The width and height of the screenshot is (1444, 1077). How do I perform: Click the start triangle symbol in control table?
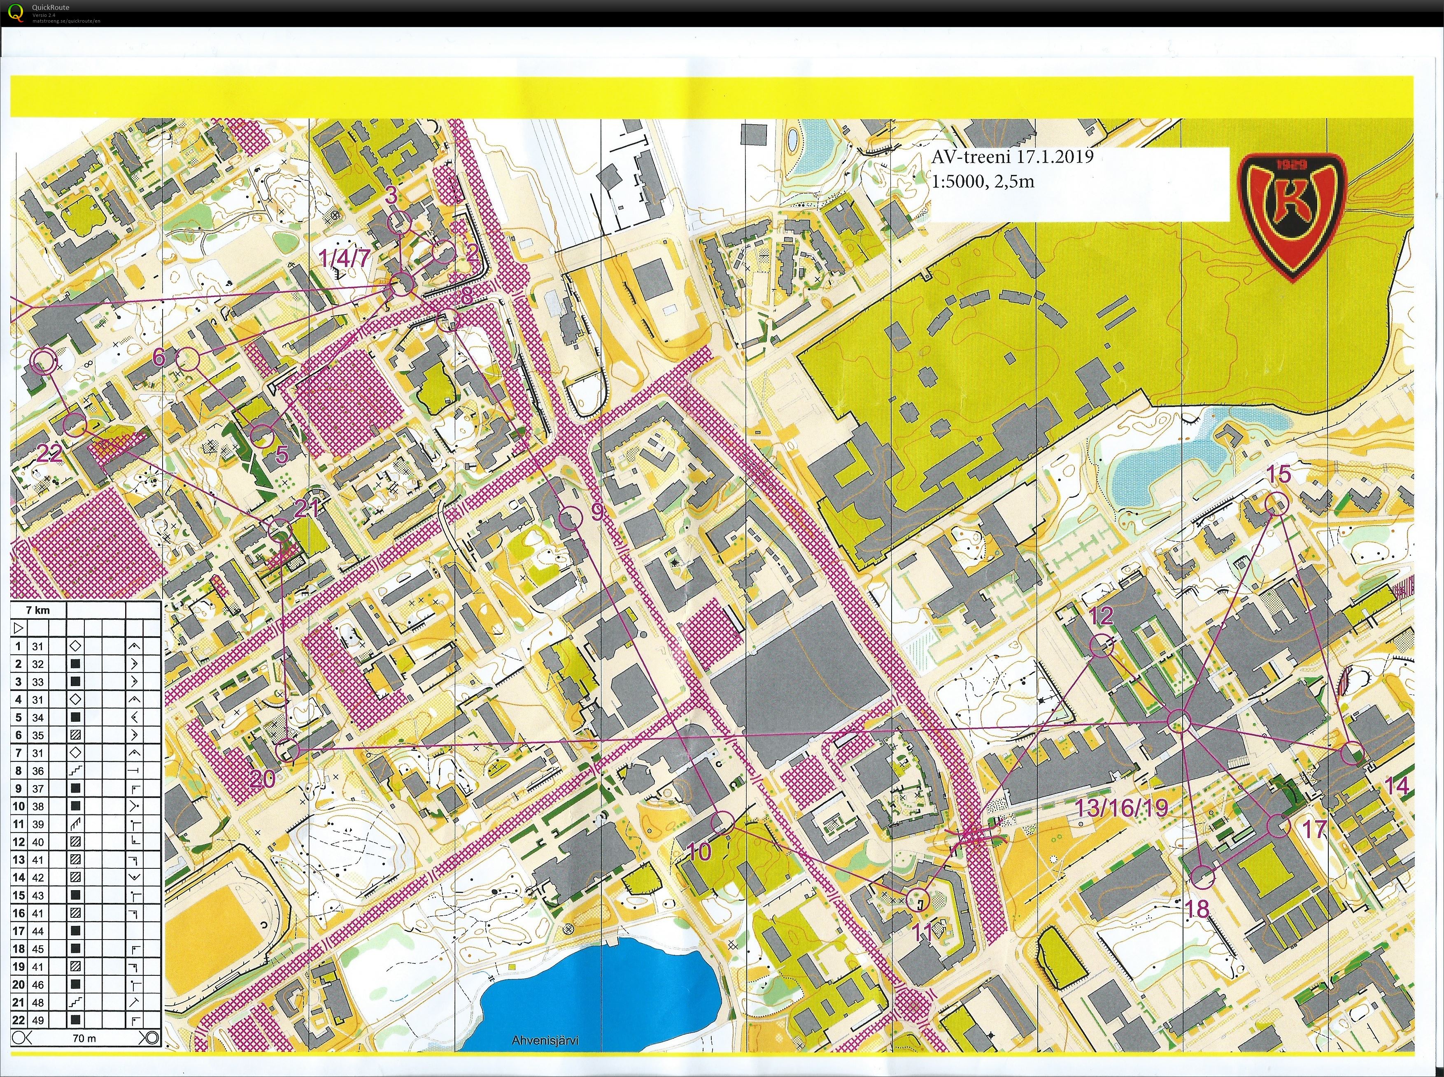[x=19, y=628]
